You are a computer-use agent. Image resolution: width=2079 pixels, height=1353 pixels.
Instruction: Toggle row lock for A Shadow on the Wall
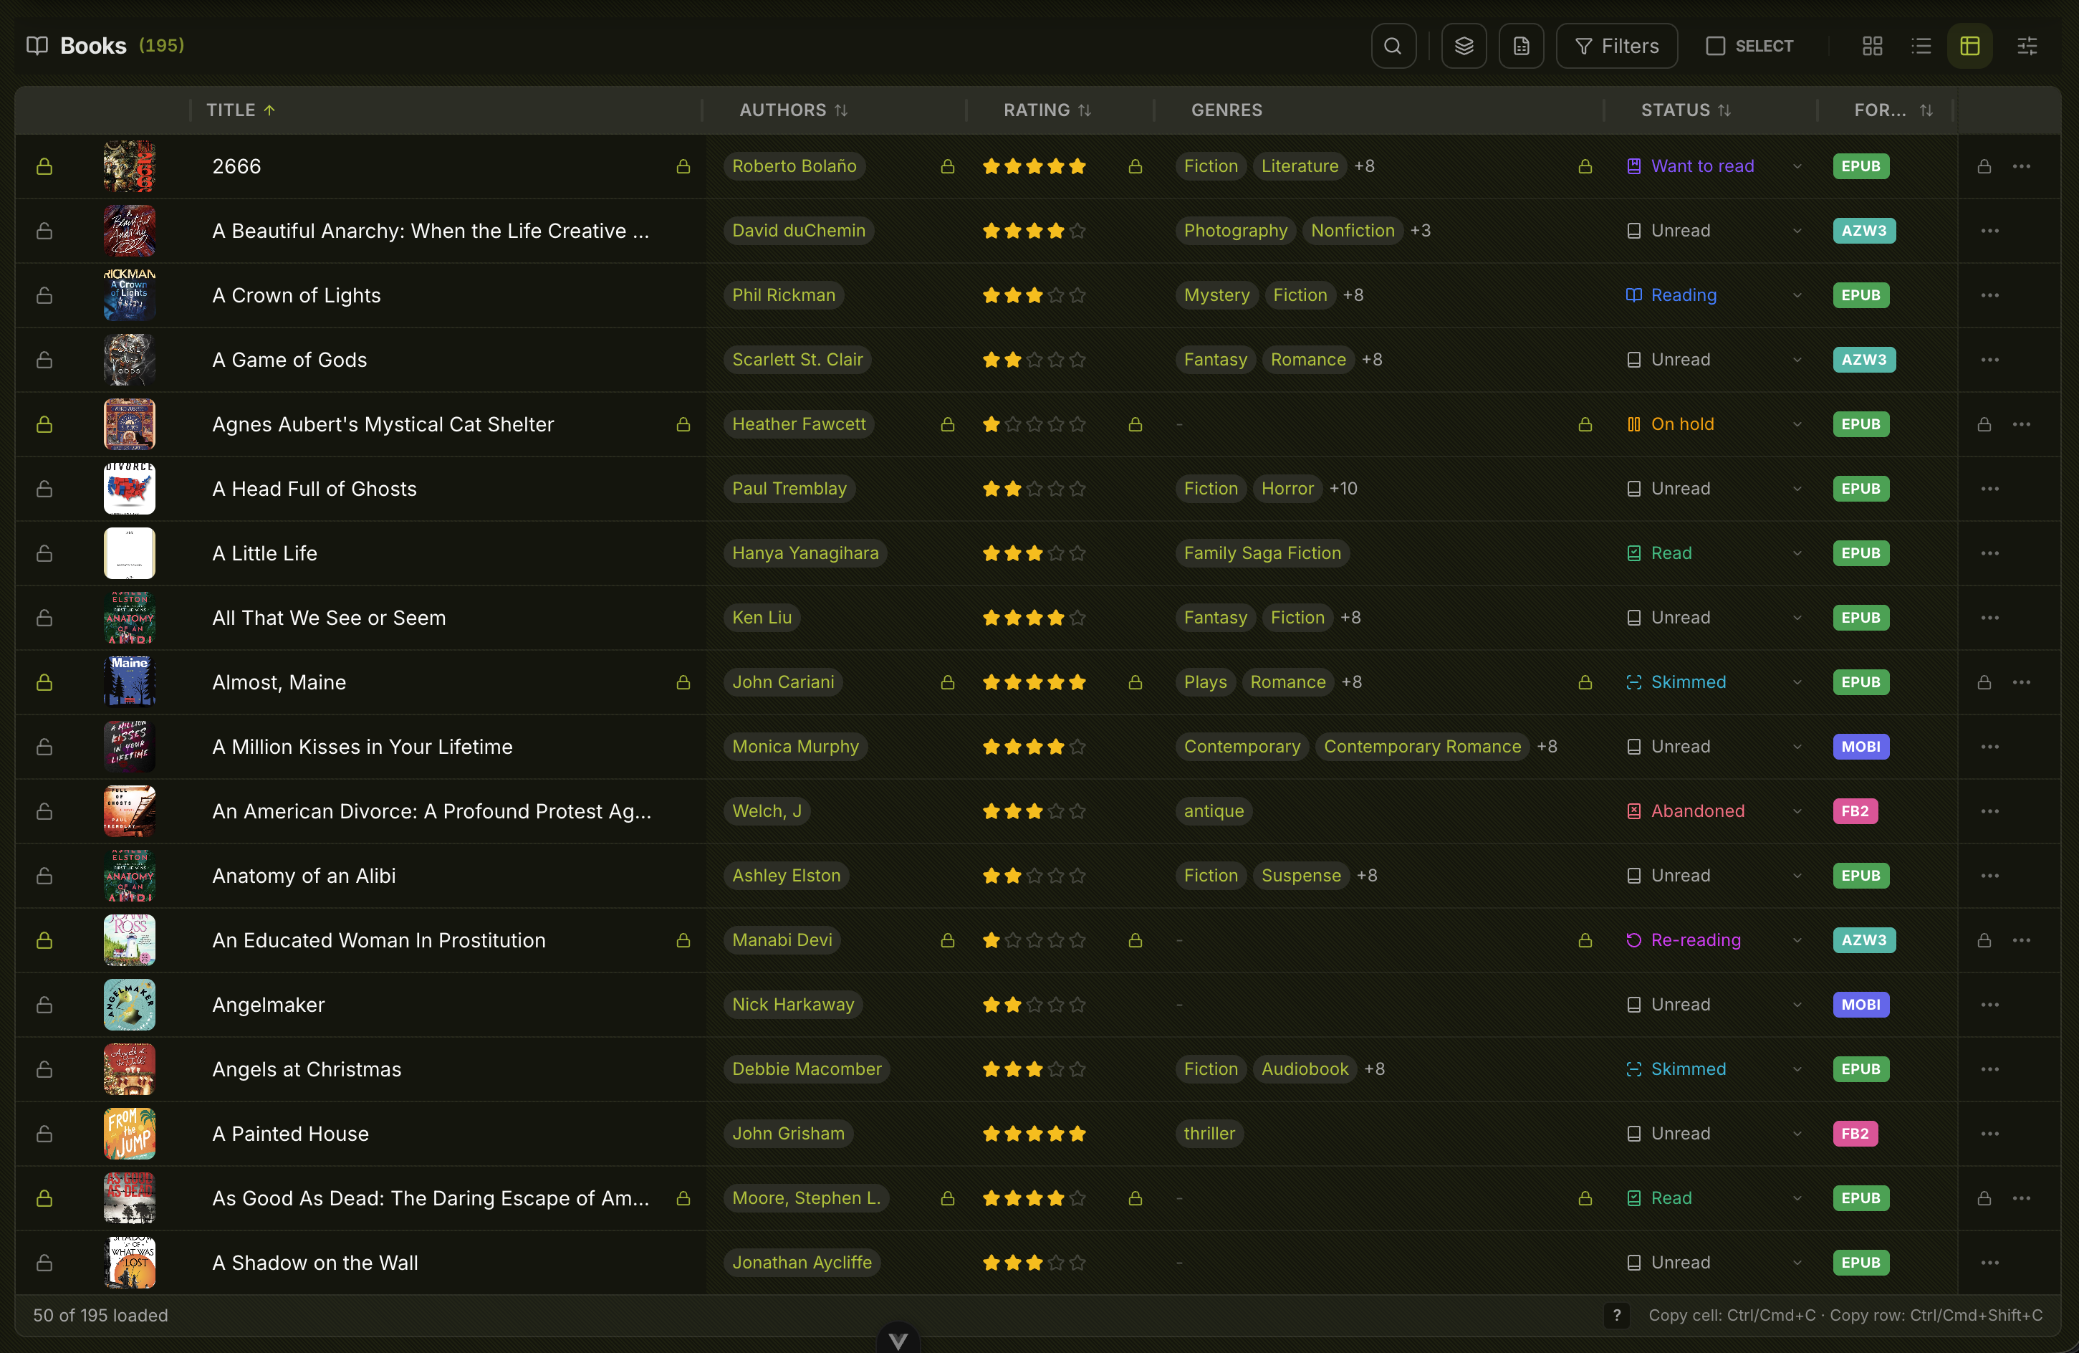click(x=44, y=1263)
